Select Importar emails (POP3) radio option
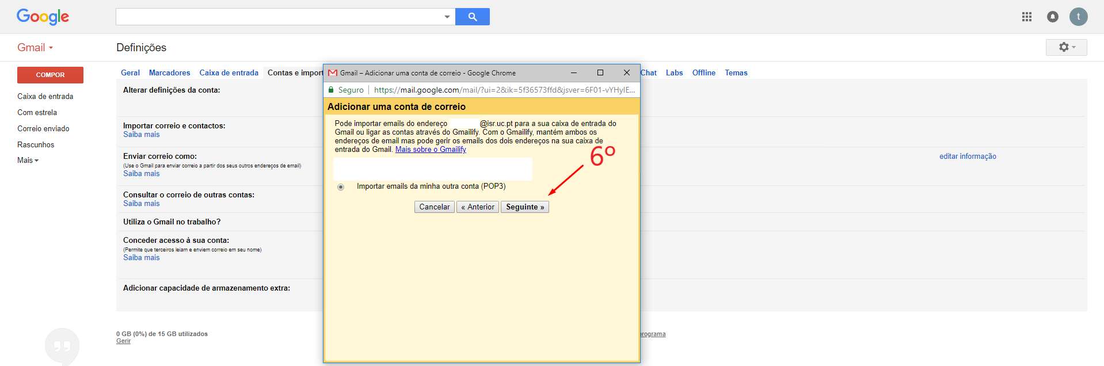 point(341,187)
